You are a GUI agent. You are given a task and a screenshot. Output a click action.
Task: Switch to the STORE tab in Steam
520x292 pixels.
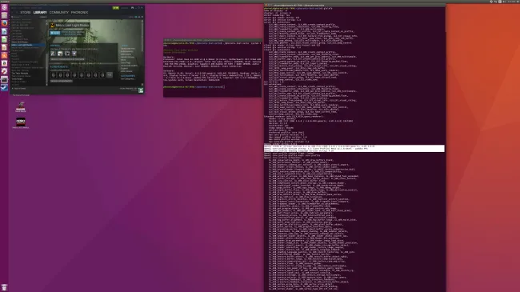click(x=26, y=13)
